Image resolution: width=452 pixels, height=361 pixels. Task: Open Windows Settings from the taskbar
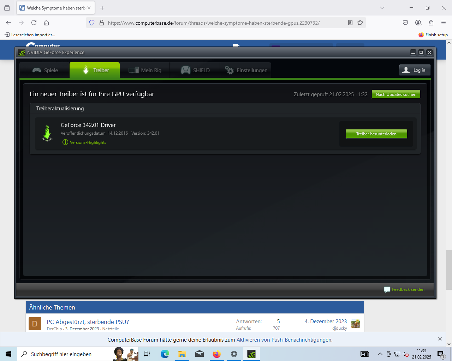point(234,354)
